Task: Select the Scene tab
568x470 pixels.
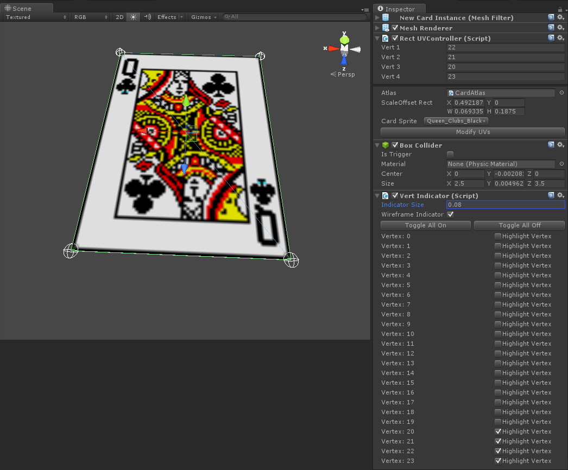Action: click(x=27, y=8)
